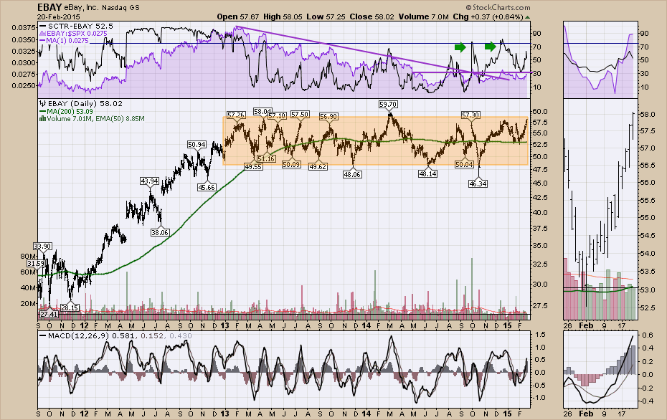Select the 'Volume 7.01M, EMA(50) 8.85M' legend entry
Viewport: 667px width, 420px height.
coord(92,118)
